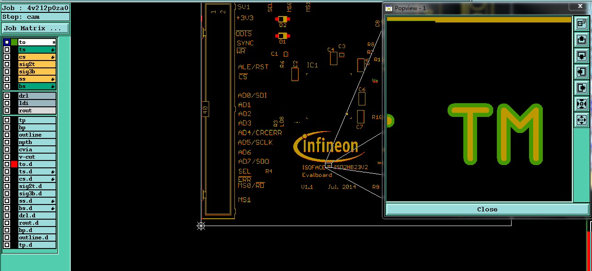Click the Job name field

click(35, 8)
